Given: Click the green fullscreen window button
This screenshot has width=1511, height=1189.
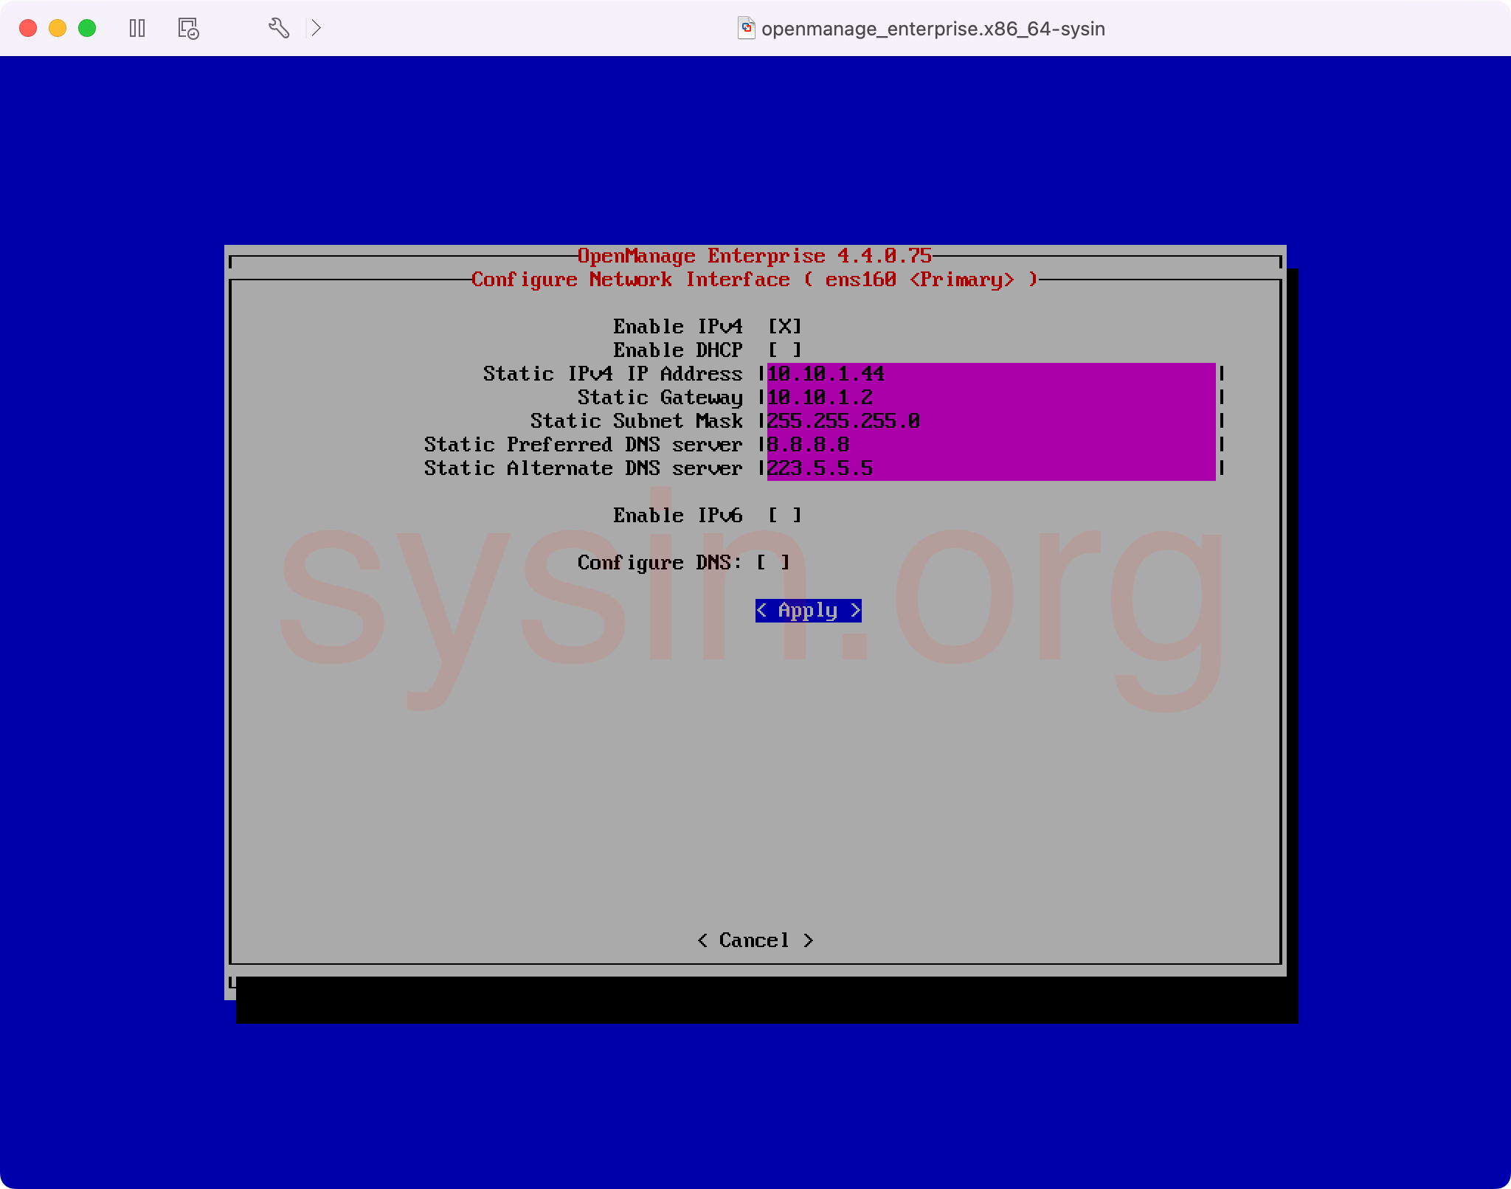Looking at the screenshot, I should [x=87, y=29].
